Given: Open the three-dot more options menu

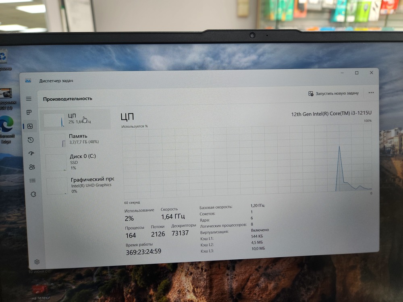Looking at the screenshot, I should pyautogui.click(x=371, y=93).
